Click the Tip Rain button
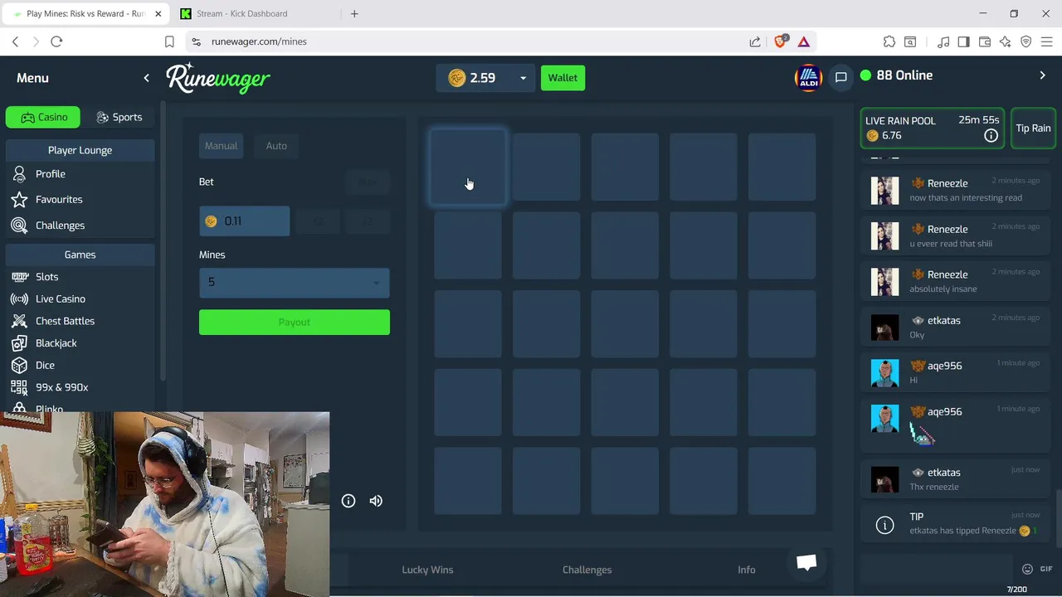 click(x=1033, y=129)
